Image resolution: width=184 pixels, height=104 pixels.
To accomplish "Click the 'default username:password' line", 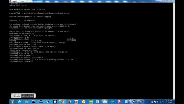I will pos(30,17).
